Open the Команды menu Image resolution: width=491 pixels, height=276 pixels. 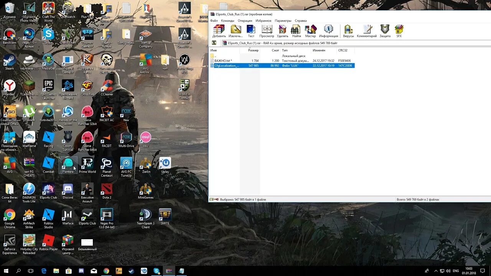pyautogui.click(x=227, y=21)
